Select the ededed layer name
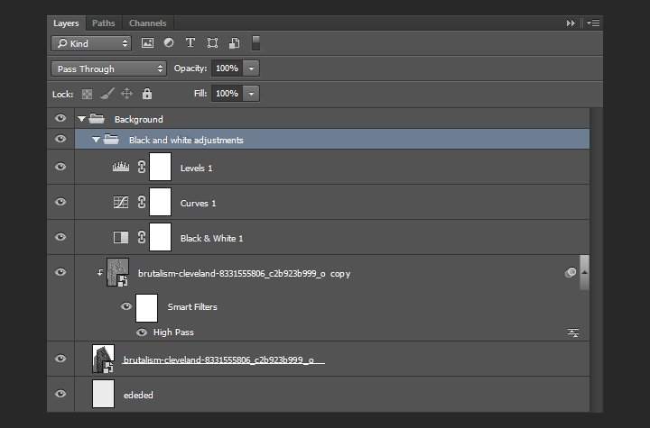 (x=138, y=396)
